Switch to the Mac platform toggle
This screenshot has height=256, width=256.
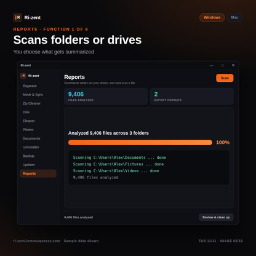234,17
